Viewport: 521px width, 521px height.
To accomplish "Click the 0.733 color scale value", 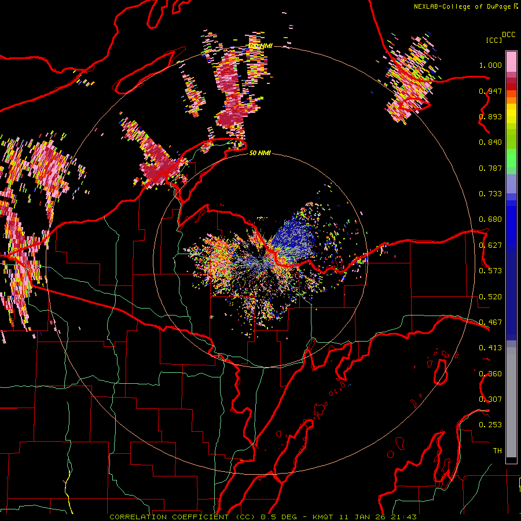I will pos(490,194).
